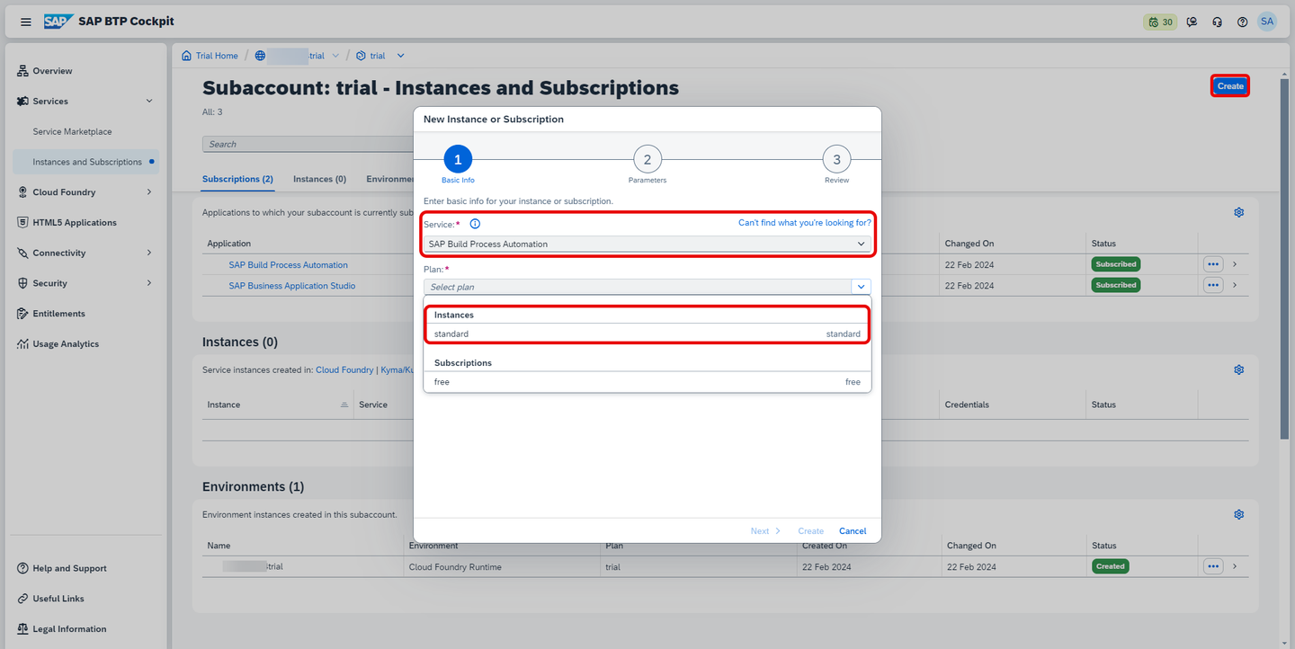This screenshot has width=1295, height=649.
Task: Open the SAP Business Application Studio link
Action: coord(292,286)
